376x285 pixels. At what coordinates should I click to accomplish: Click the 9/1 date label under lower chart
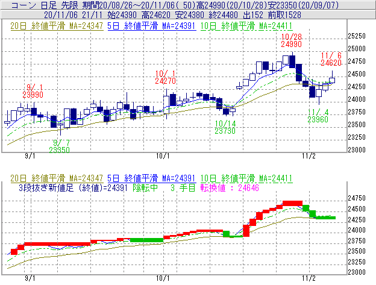(30, 278)
